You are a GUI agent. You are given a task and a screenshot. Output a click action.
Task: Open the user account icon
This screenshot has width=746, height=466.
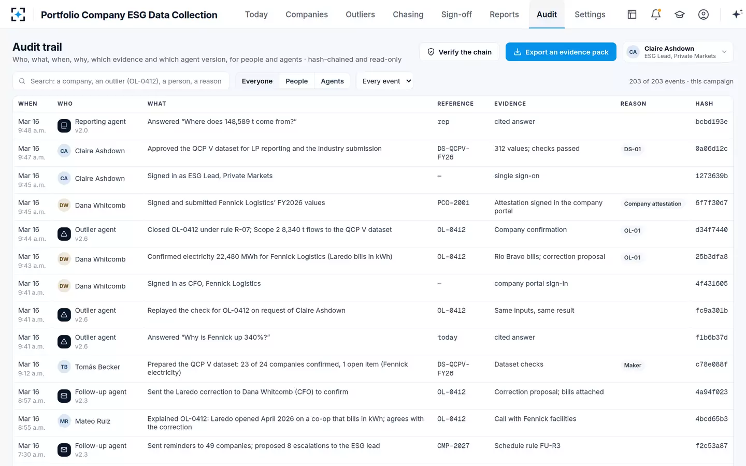coord(704,14)
